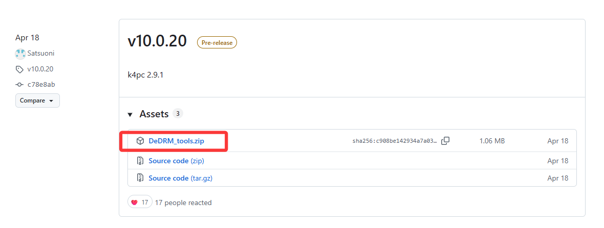604x228 pixels.
Task: Click the Assets heading label
Action: (x=154, y=114)
